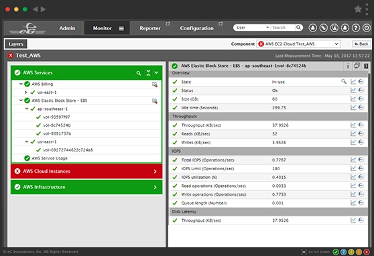Open the graph icon for Total IOPS
374x256 pixels.
(x=353, y=160)
